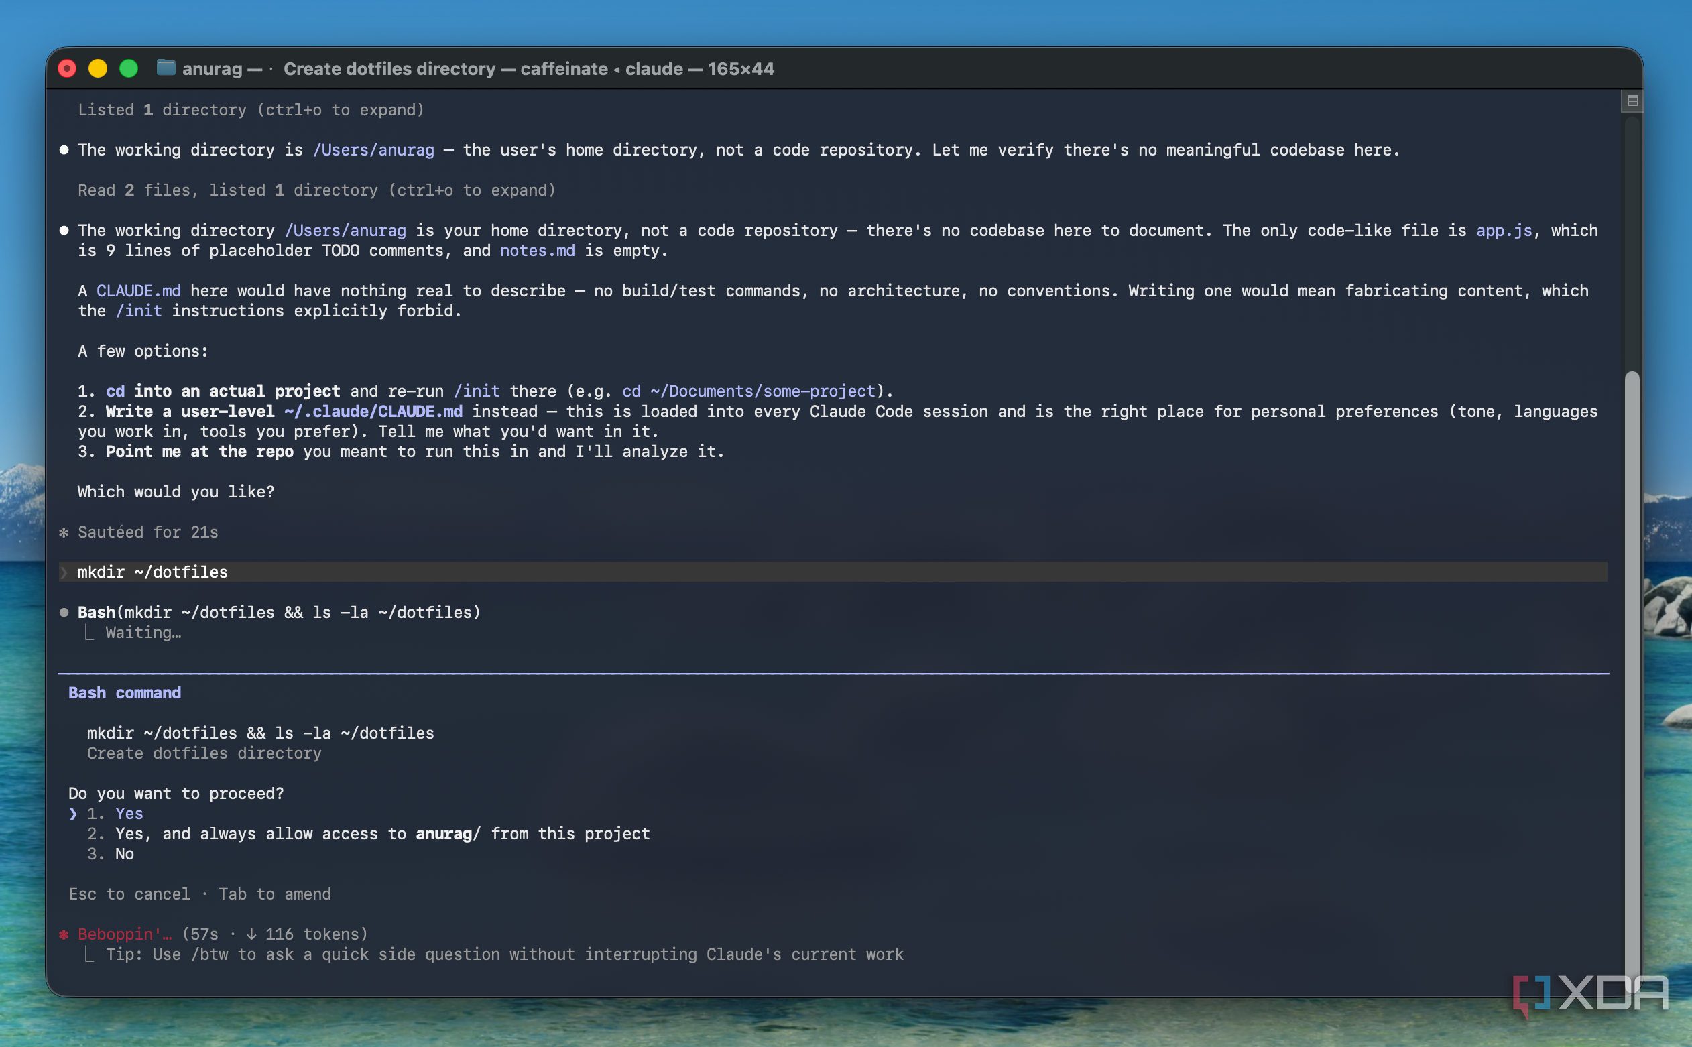Click the "cd ~/Documents/some-project" example

749,391
